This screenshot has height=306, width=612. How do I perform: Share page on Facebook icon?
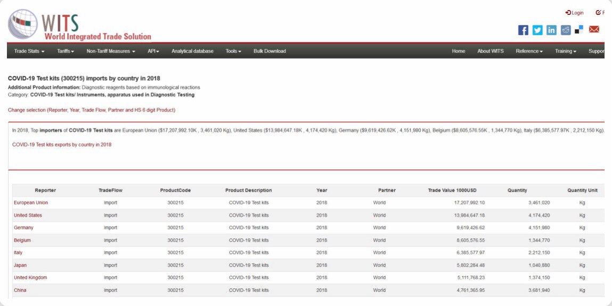523,30
